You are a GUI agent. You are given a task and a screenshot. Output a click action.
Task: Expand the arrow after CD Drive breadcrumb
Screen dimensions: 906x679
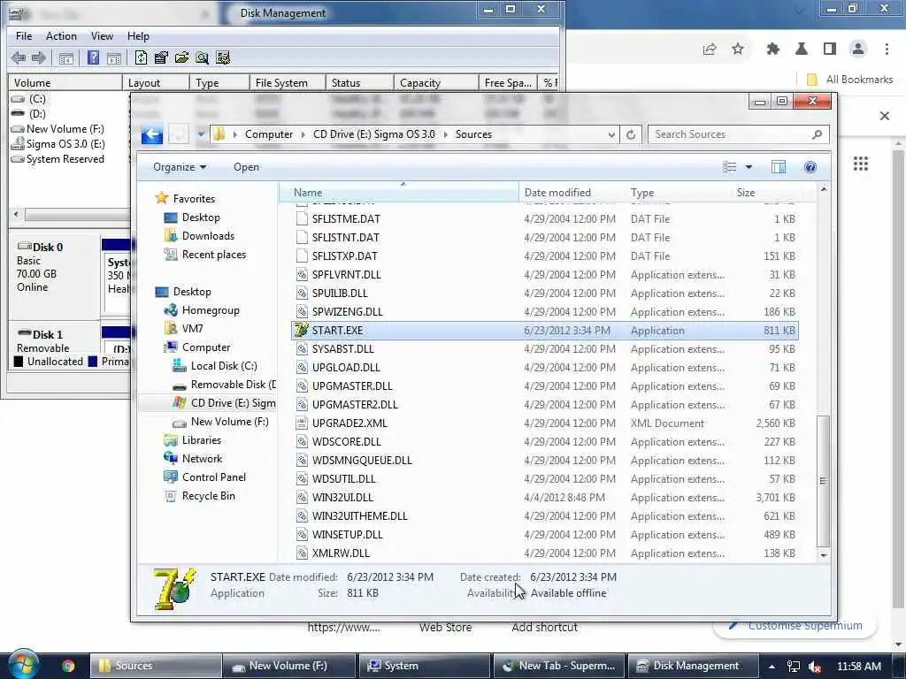pos(446,134)
